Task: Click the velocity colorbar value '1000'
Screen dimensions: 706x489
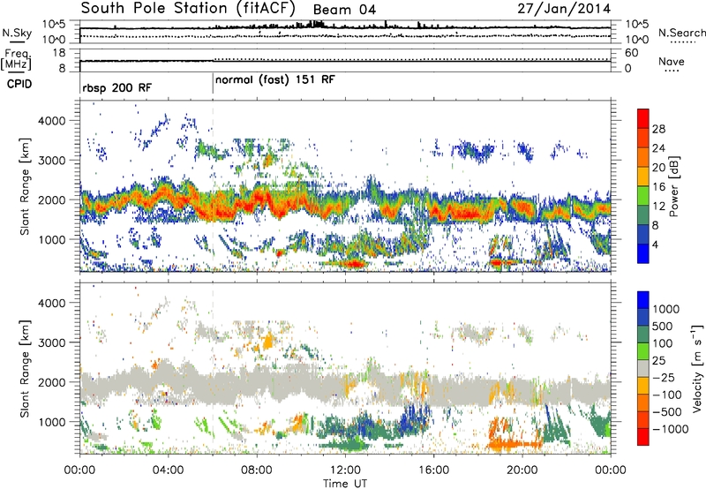Action: point(665,309)
